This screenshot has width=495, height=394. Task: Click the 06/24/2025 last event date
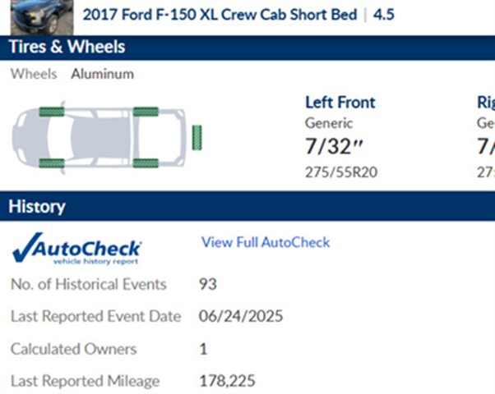(241, 316)
